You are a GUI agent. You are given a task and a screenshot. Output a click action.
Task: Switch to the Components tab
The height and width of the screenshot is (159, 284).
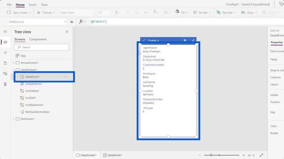click(38, 39)
